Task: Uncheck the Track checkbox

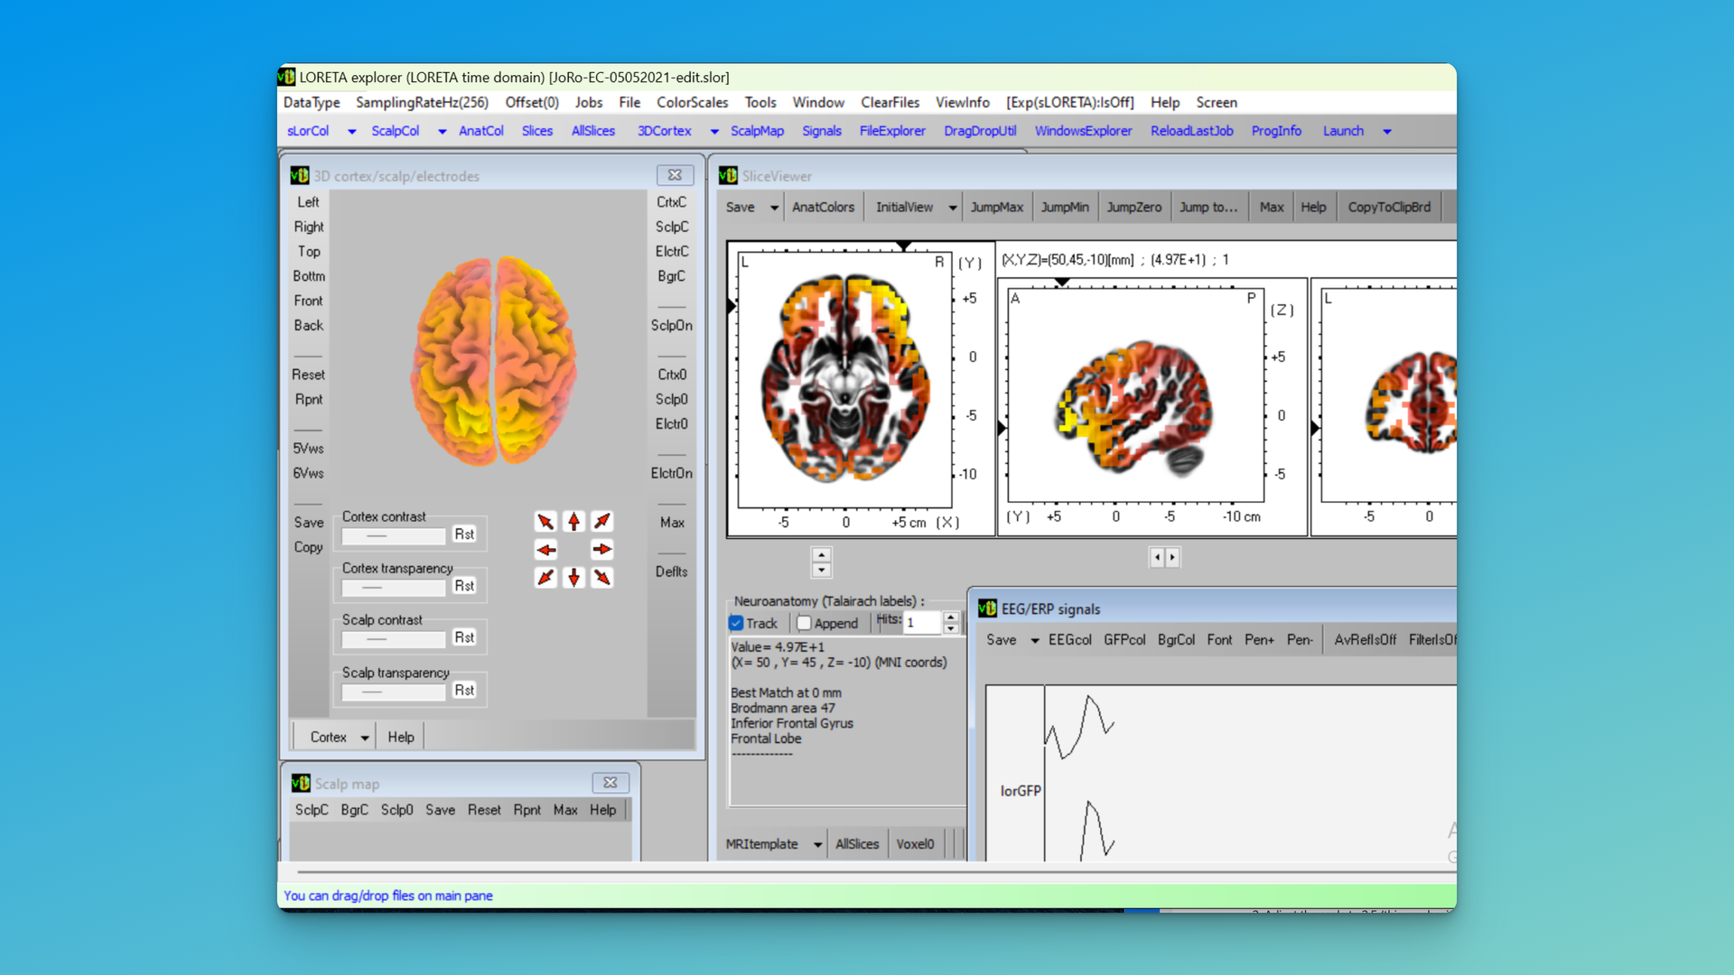Action: pyautogui.click(x=737, y=623)
